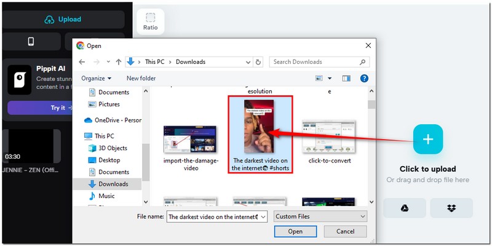This screenshot has width=492, height=246.
Task: Refresh the Downloads folder listing
Action: (x=258, y=61)
